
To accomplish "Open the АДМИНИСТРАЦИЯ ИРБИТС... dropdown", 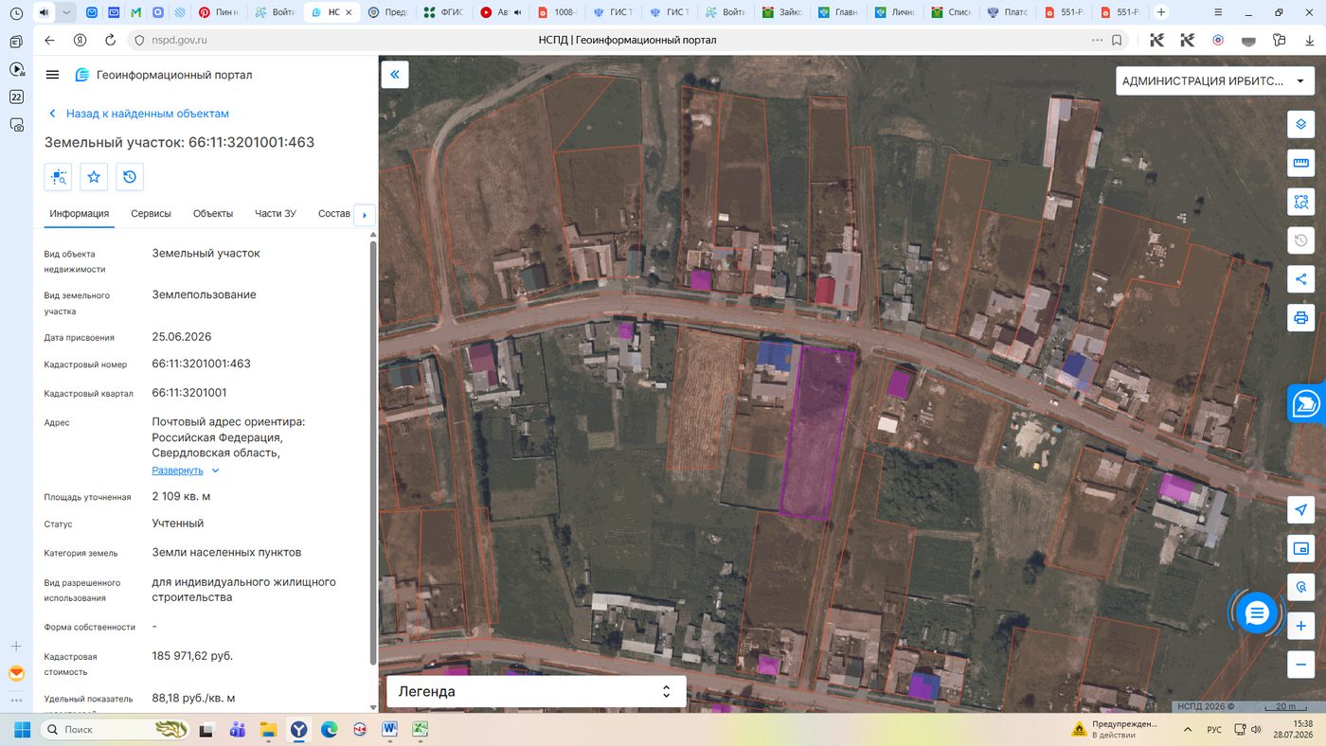I will (x=1214, y=80).
